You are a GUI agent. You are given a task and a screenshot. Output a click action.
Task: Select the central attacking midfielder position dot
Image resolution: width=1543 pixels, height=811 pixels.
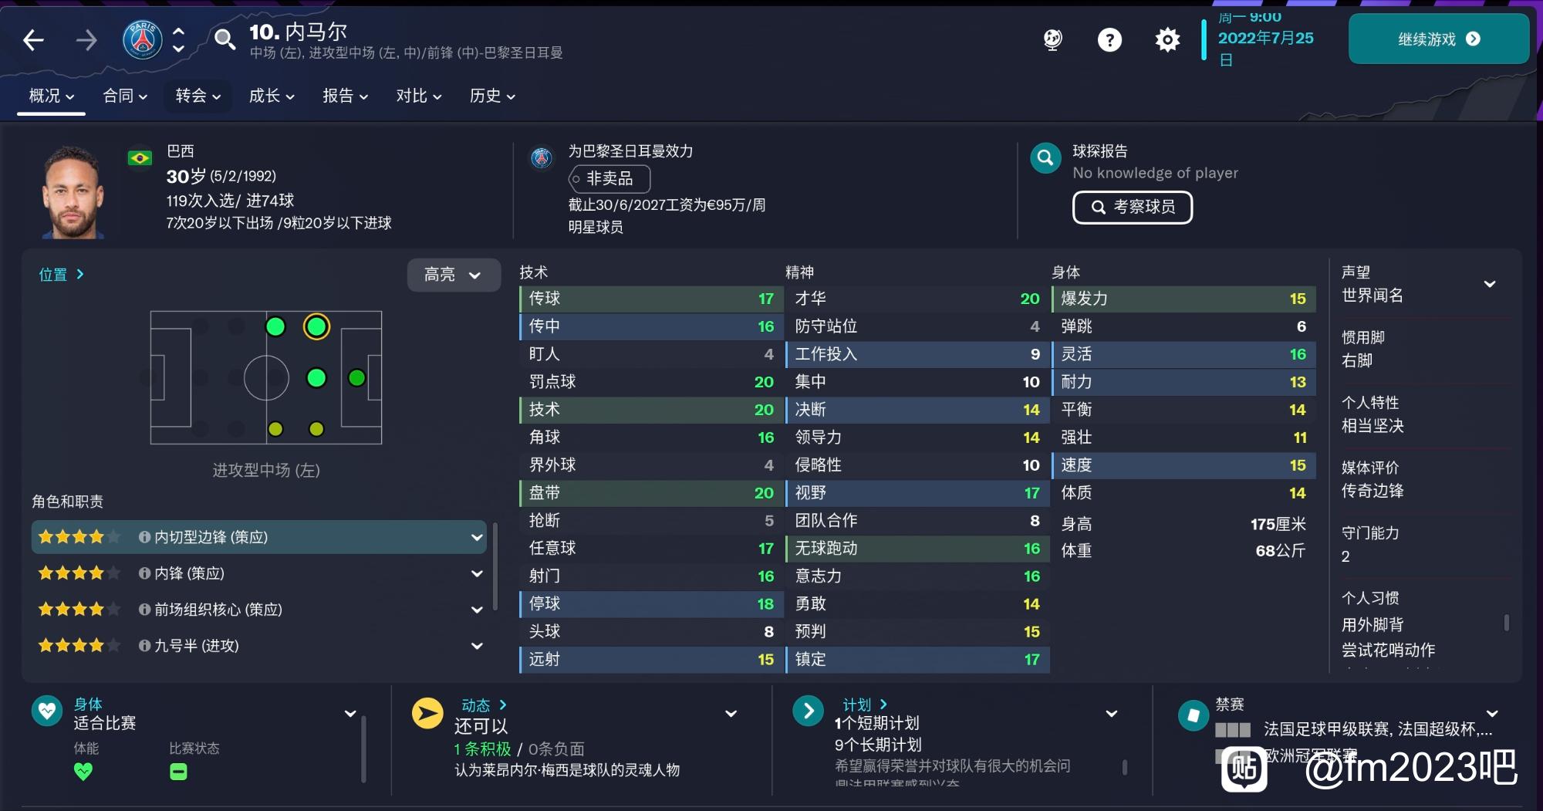[316, 378]
